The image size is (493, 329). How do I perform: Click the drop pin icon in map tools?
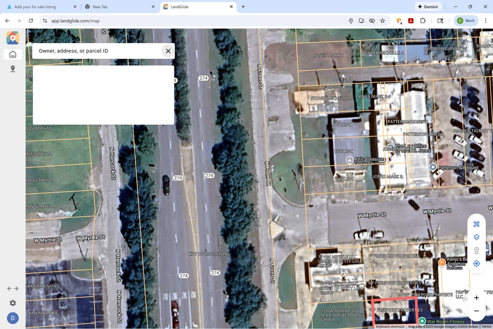pyautogui.click(x=476, y=251)
